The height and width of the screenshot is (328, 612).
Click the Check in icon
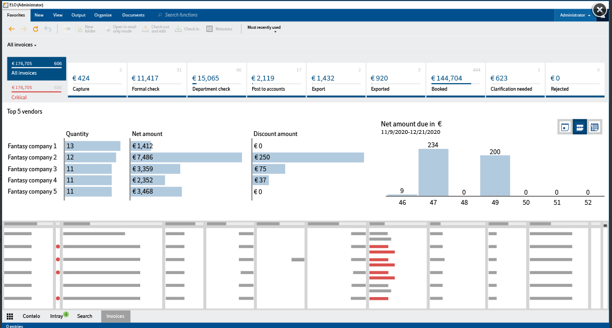pyautogui.click(x=179, y=29)
